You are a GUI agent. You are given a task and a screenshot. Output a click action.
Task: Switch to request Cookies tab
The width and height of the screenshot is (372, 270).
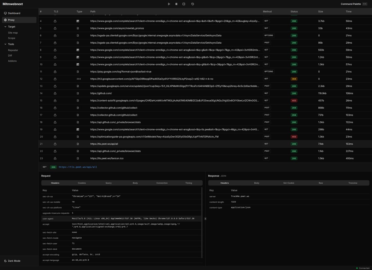point(82,183)
